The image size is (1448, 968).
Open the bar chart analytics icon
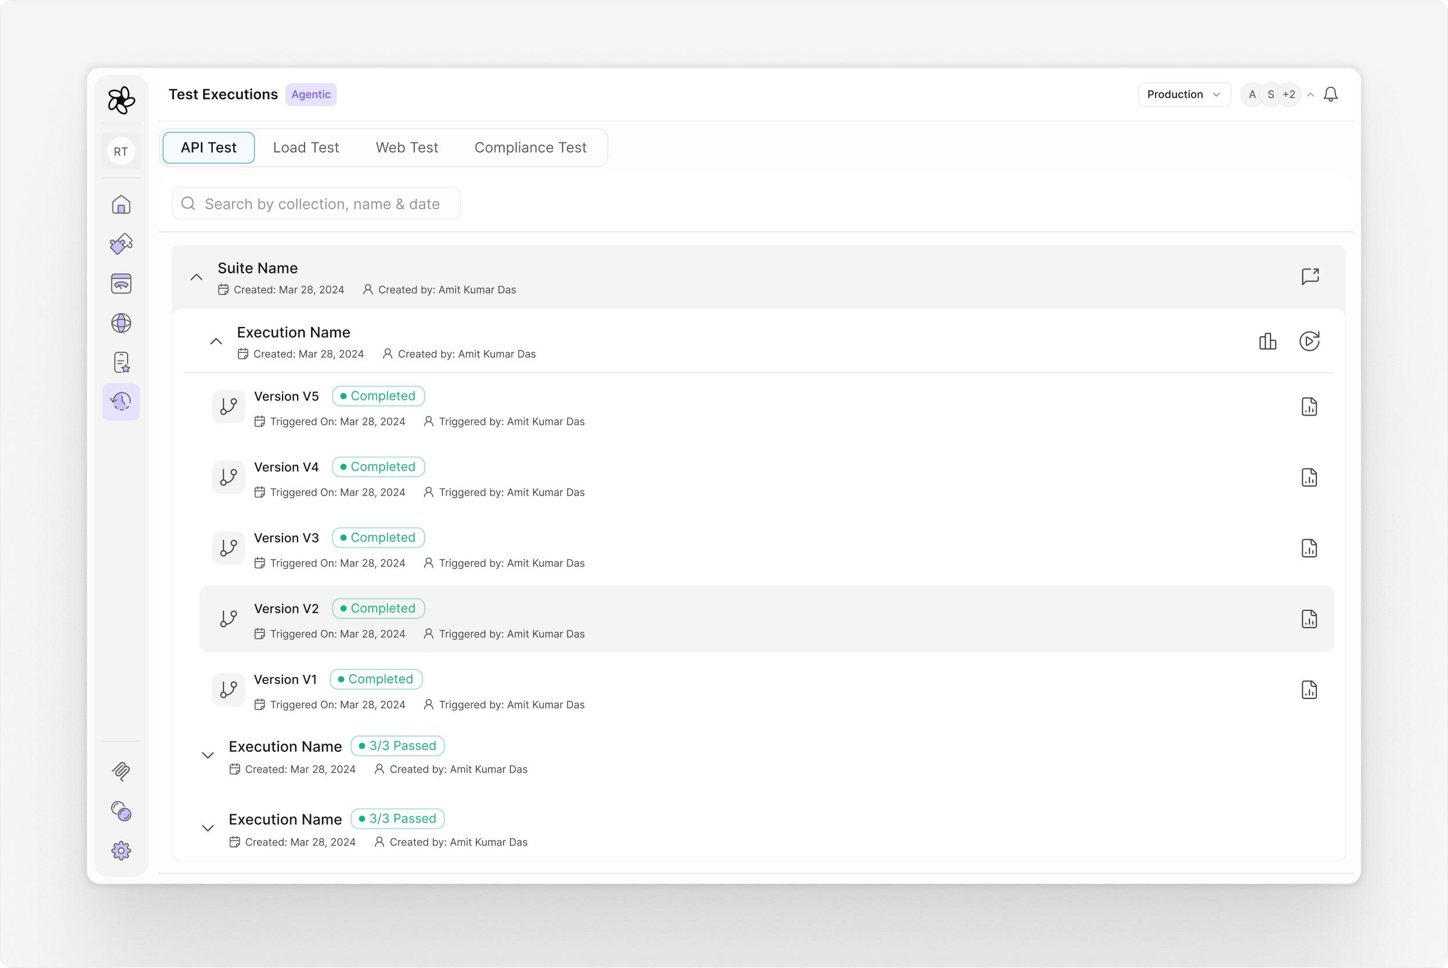click(x=1267, y=341)
